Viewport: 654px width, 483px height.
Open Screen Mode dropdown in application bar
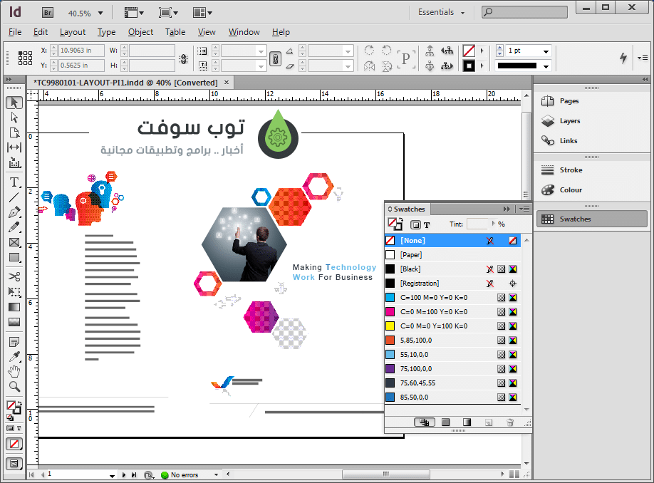click(168, 13)
